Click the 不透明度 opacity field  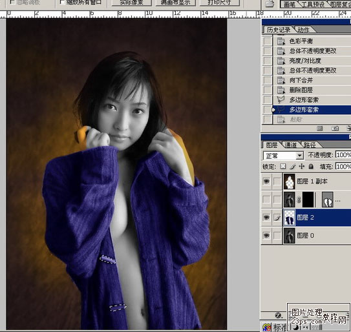pyautogui.click(x=343, y=154)
